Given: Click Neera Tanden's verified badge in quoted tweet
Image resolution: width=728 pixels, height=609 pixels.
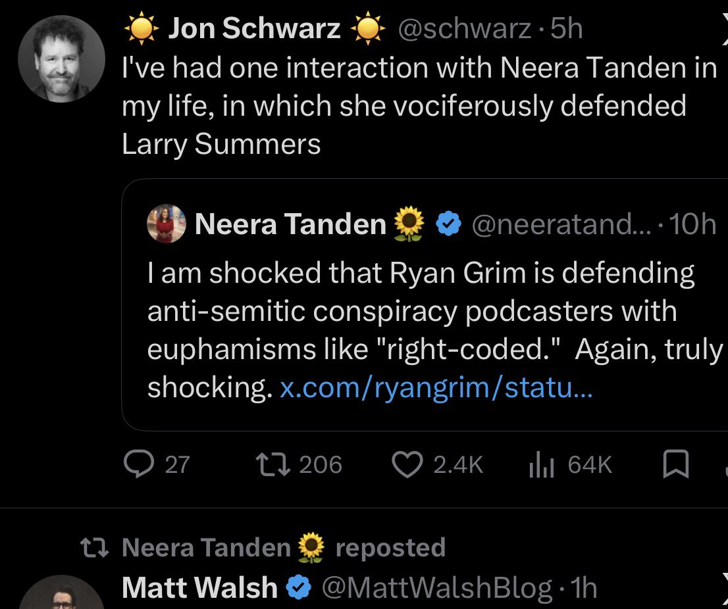Looking at the screenshot, I should [x=449, y=225].
